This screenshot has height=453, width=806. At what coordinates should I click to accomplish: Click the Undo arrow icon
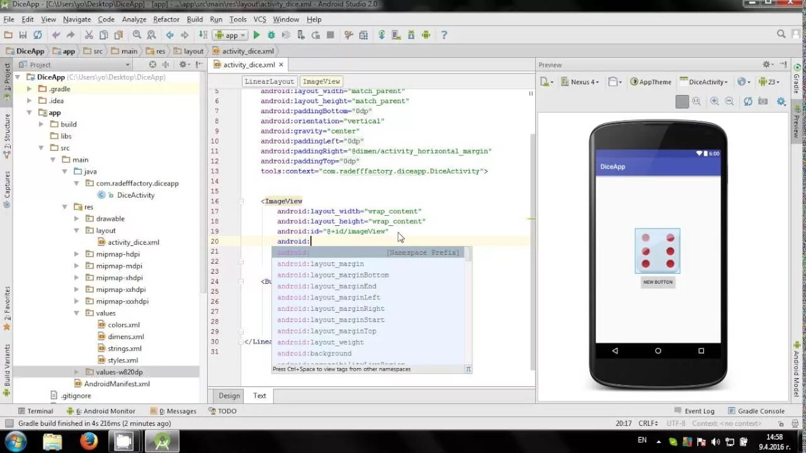(56, 35)
